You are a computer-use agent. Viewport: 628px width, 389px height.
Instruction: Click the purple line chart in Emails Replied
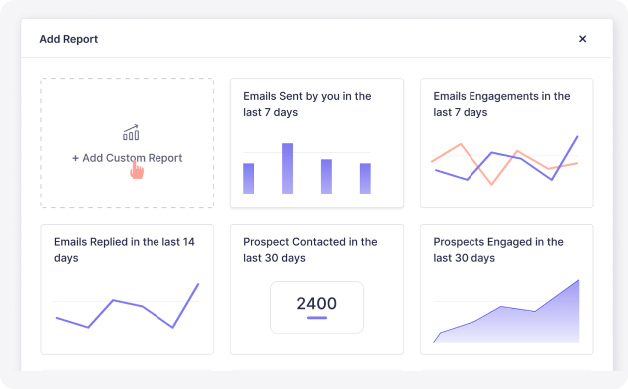click(128, 306)
